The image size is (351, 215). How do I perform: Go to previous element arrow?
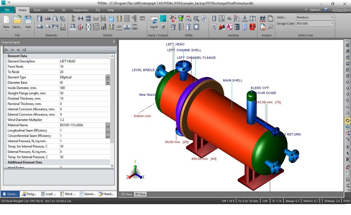pos(12,50)
